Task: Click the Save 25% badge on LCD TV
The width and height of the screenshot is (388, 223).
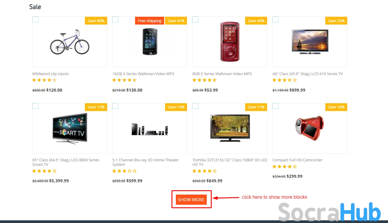Action: (x=336, y=21)
